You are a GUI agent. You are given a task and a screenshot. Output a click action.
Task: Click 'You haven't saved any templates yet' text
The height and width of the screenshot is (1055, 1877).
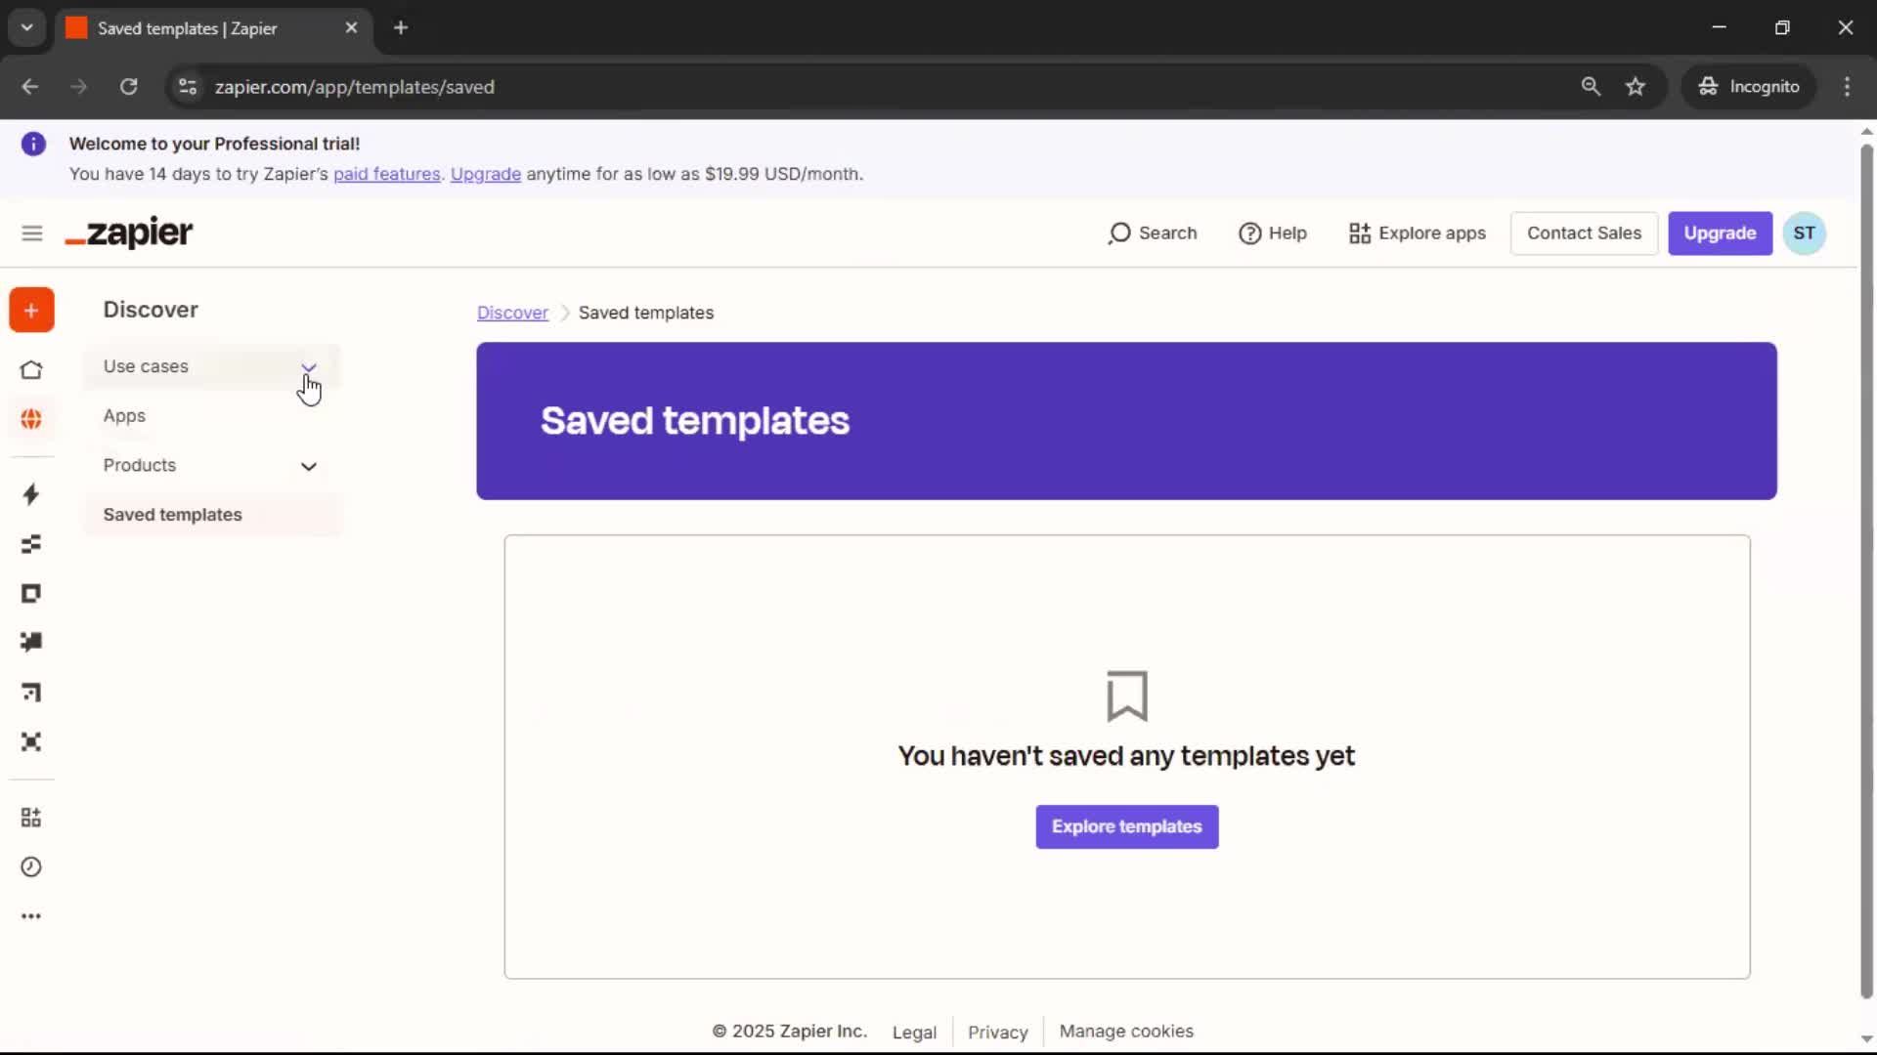click(x=1126, y=757)
